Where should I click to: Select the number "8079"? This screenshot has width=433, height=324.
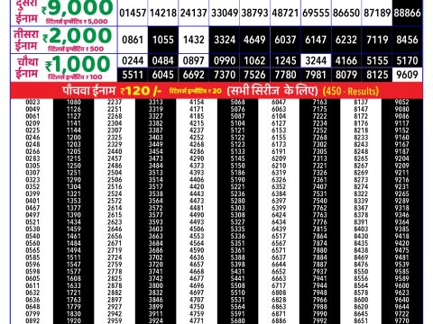[x=346, y=75]
